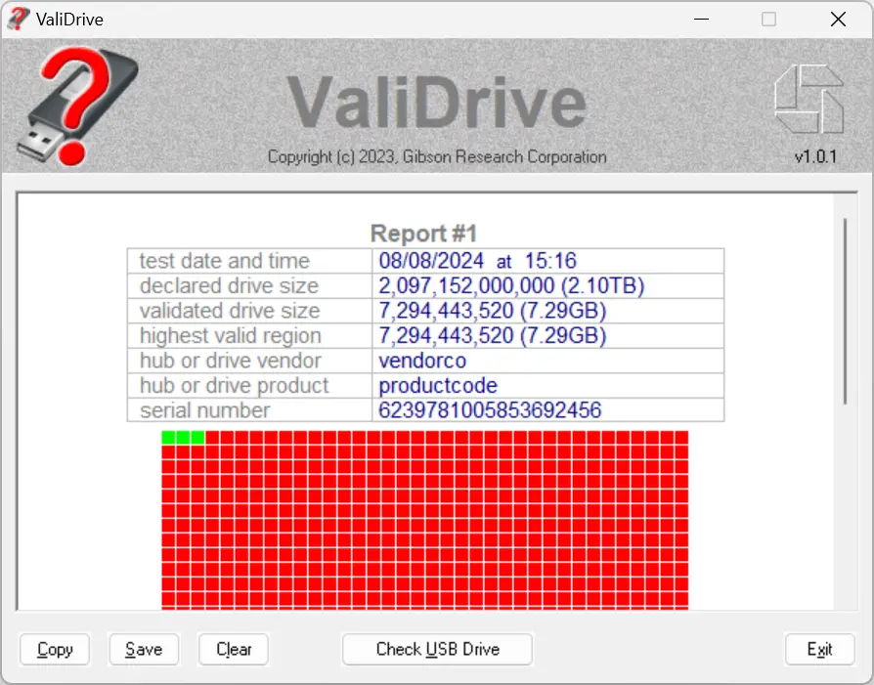The height and width of the screenshot is (685, 874).
Task: Close the ValiDrive window
Action: click(x=838, y=20)
